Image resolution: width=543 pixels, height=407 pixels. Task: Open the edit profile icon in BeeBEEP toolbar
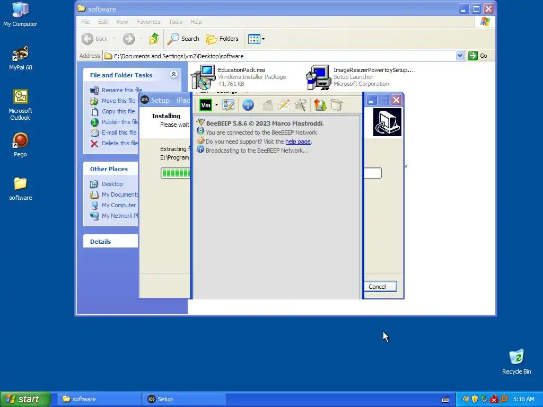tap(228, 105)
